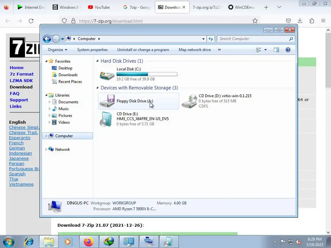
Task: Click the search magnifier icon
Action: click(x=291, y=39)
